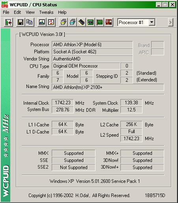Click the WCPUID title bar app icon

(5, 5)
